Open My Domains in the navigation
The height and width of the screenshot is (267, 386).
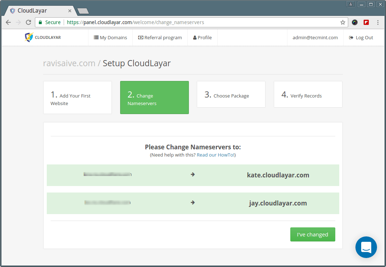pos(110,37)
